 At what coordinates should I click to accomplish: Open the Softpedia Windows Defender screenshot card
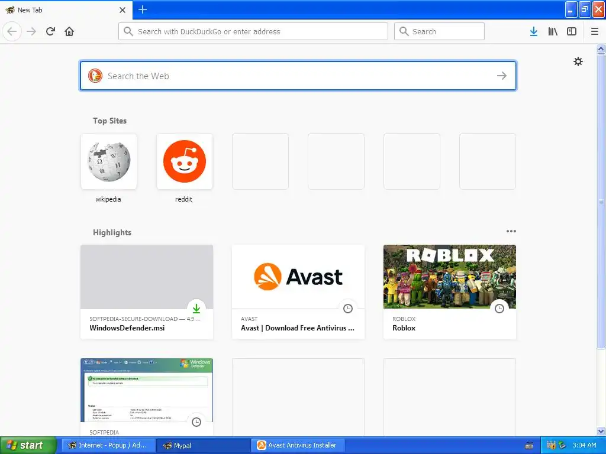click(x=147, y=397)
